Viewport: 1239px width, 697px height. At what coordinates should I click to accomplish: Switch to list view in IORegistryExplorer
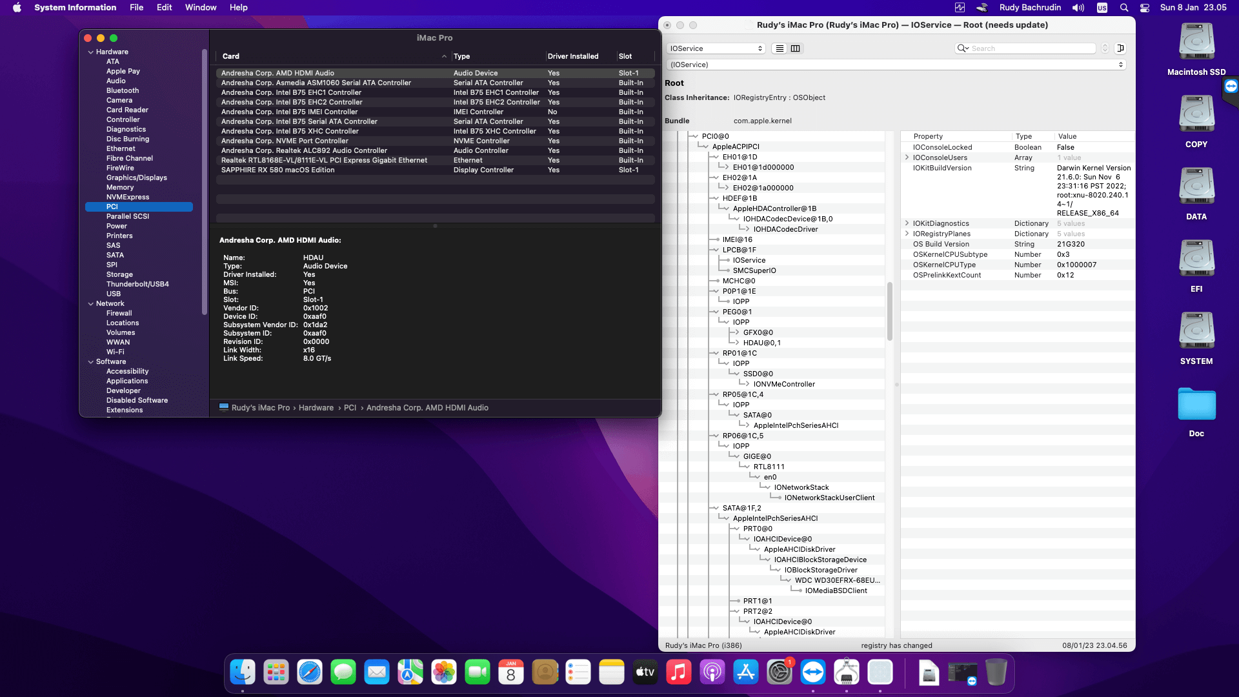pyautogui.click(x=780, y=48)
